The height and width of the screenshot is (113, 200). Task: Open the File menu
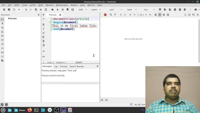pyautogui.click(x=3, y=5)
